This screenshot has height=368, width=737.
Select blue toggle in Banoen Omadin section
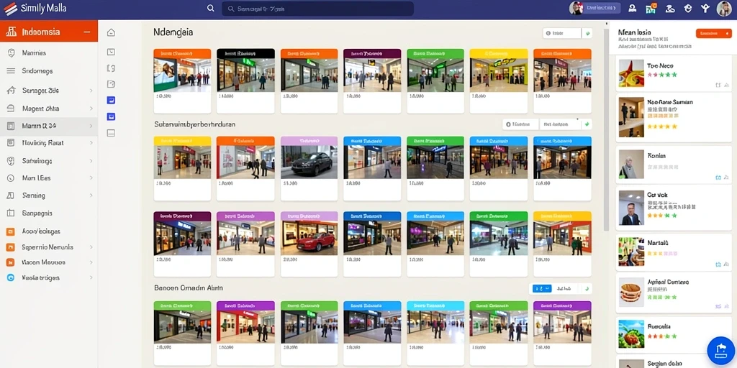point(541,289)
